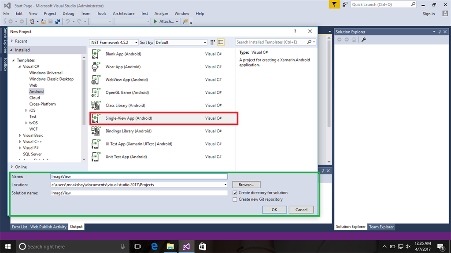Click the Save All toolbar icon
This screenshot has width=451, height=253.
tap(58, 22)
